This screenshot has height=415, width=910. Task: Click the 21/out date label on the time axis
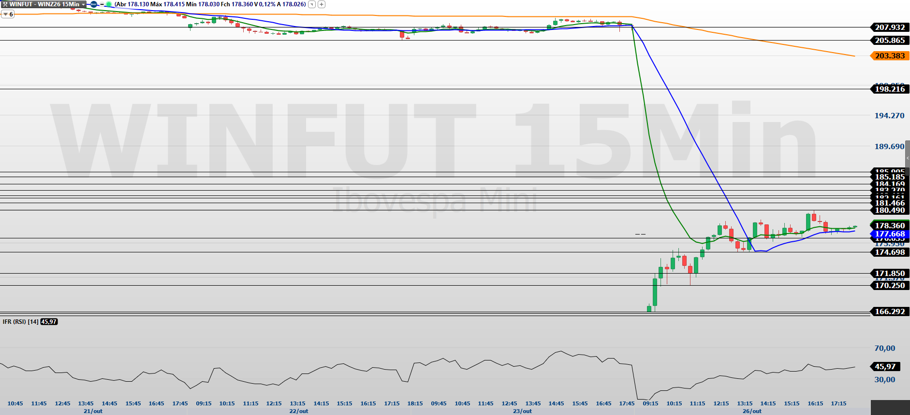[93, 411]
